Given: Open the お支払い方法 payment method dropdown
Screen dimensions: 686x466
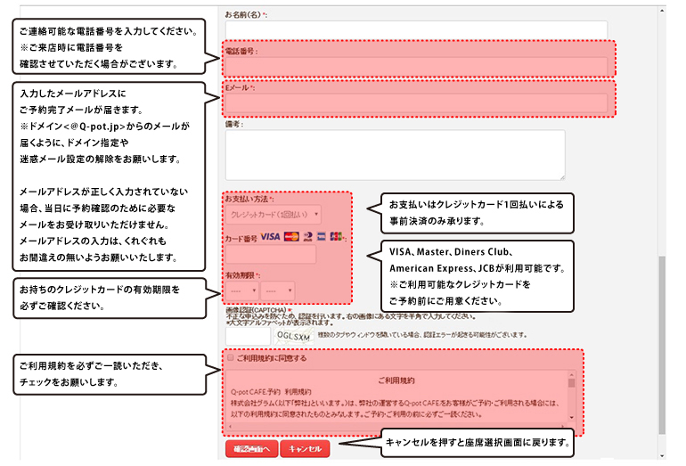Looking at the screenshot, I should [x=274, y=215].
